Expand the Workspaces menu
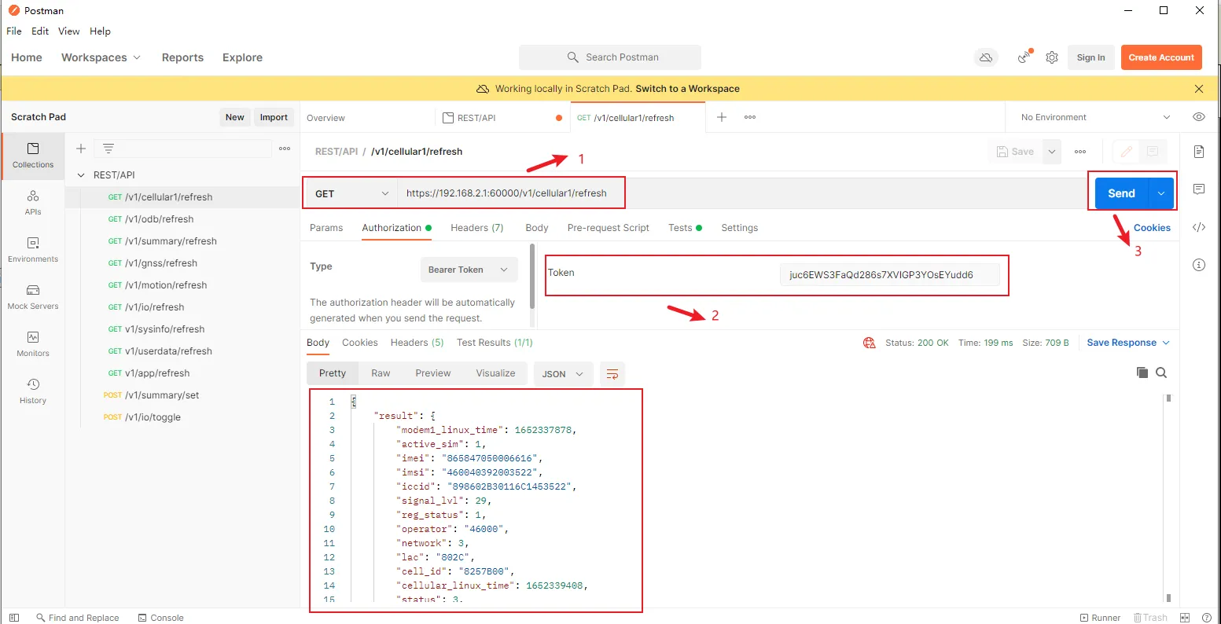Screen dimensions: 1221x624 (x=101, y=57)
